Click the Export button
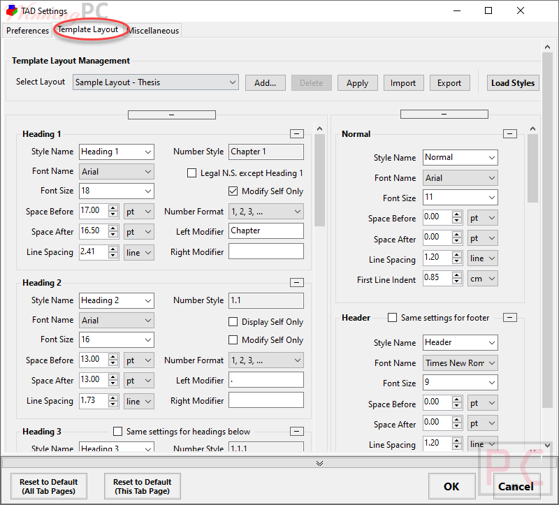559x505 pixels. pos(449,83)
